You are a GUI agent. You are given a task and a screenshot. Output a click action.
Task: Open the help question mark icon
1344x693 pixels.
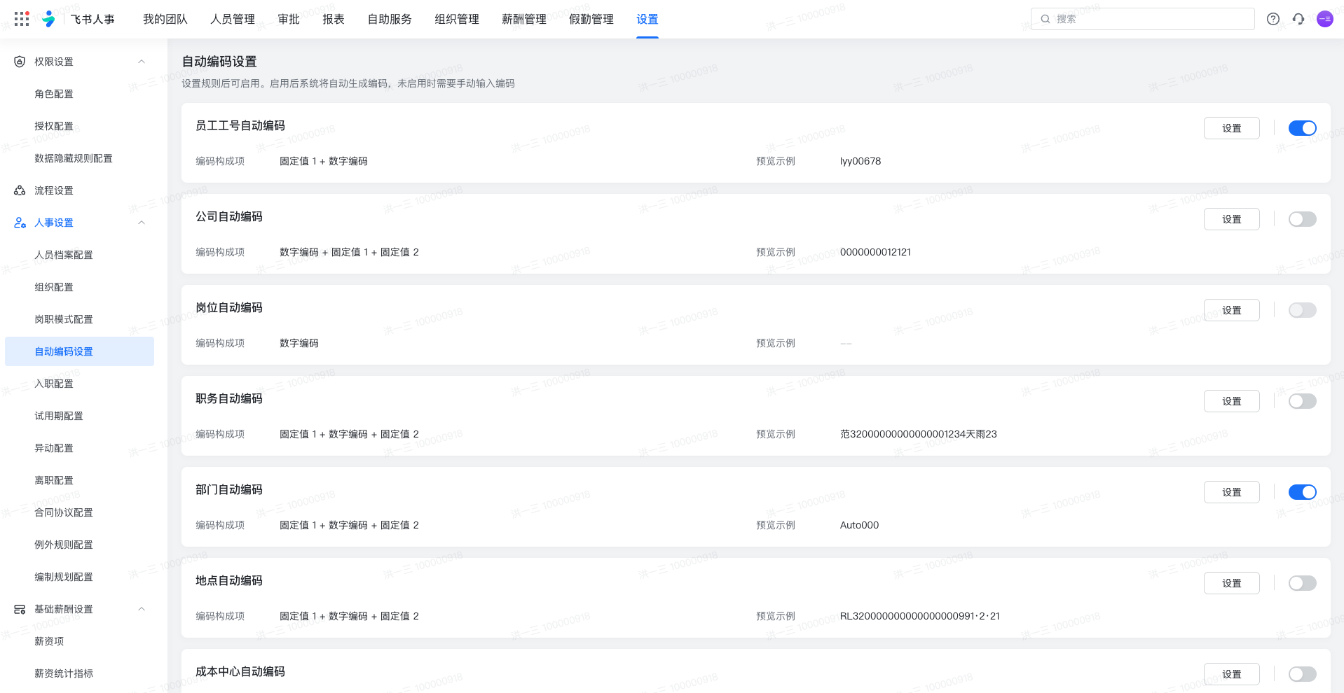pyautogui.click(x=1273, y=19)
